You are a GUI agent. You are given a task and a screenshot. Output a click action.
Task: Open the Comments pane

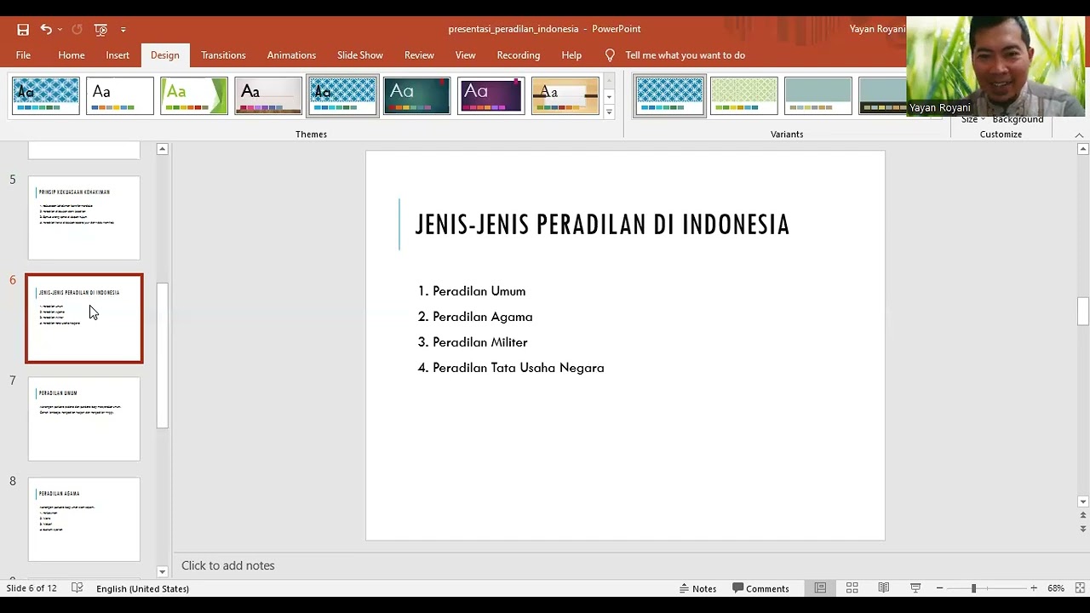tap(760, 588)
